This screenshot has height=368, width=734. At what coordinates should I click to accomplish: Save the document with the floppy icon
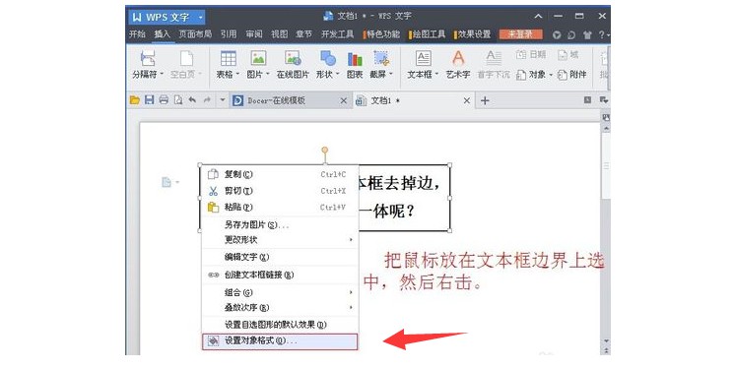[x=150, y=100]
